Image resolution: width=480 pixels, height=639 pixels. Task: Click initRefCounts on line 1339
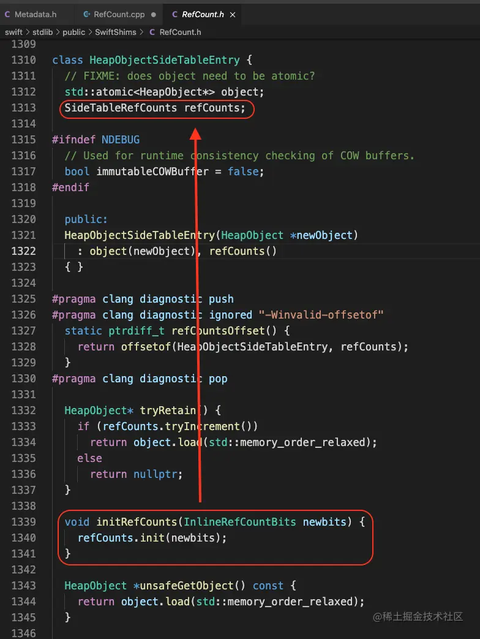[137, 521]
